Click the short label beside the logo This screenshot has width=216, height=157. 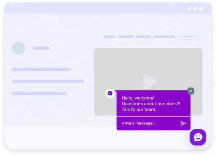(41, 48)
